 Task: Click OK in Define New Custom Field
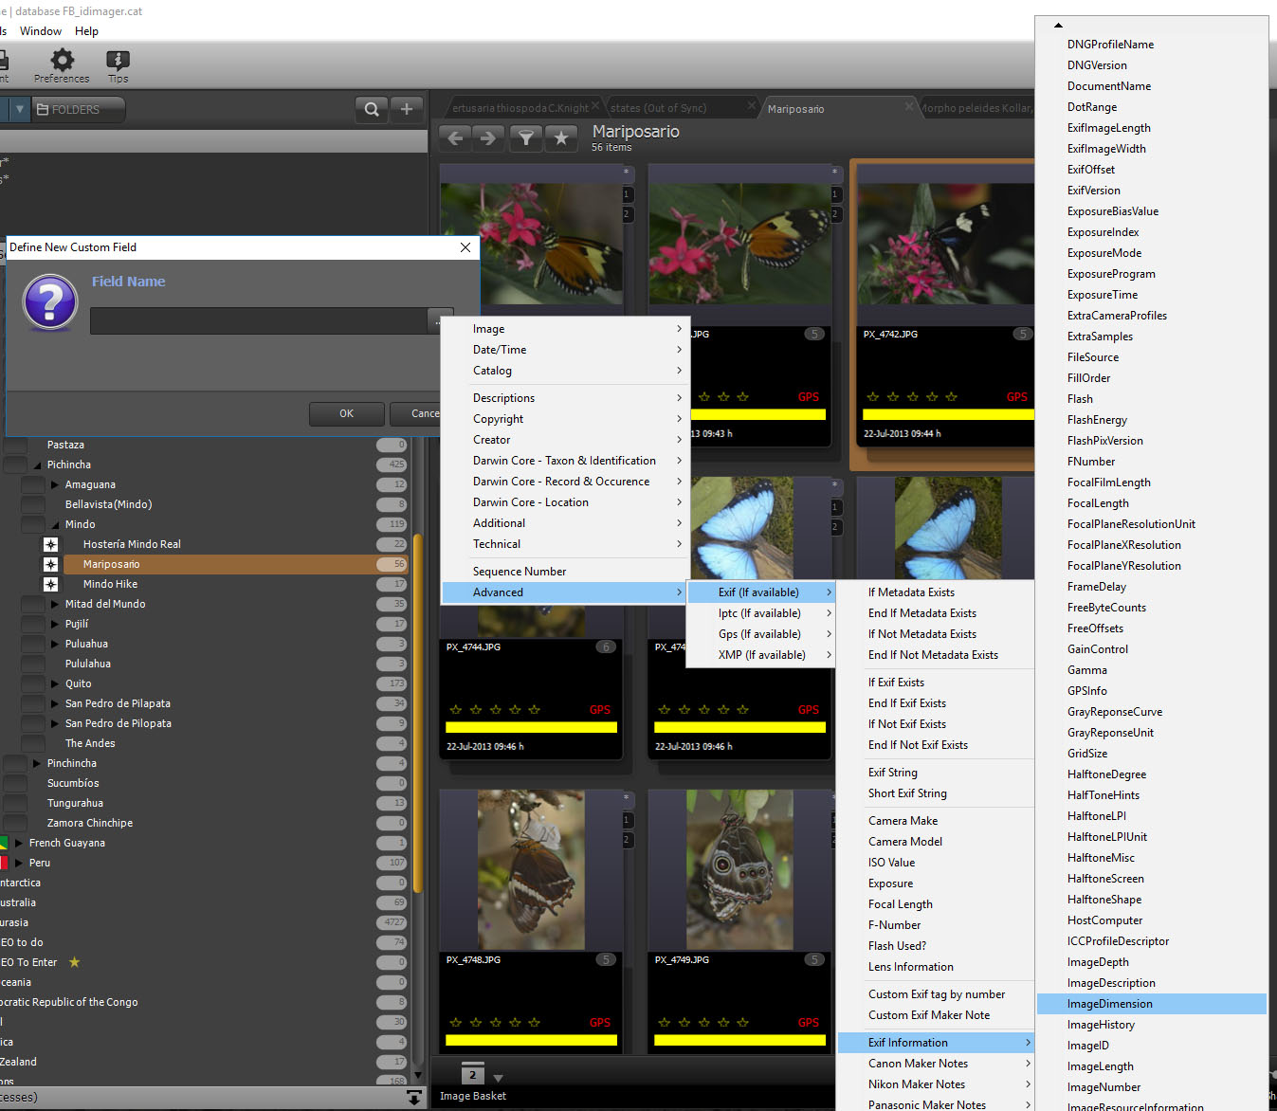(x=347, y=414)
